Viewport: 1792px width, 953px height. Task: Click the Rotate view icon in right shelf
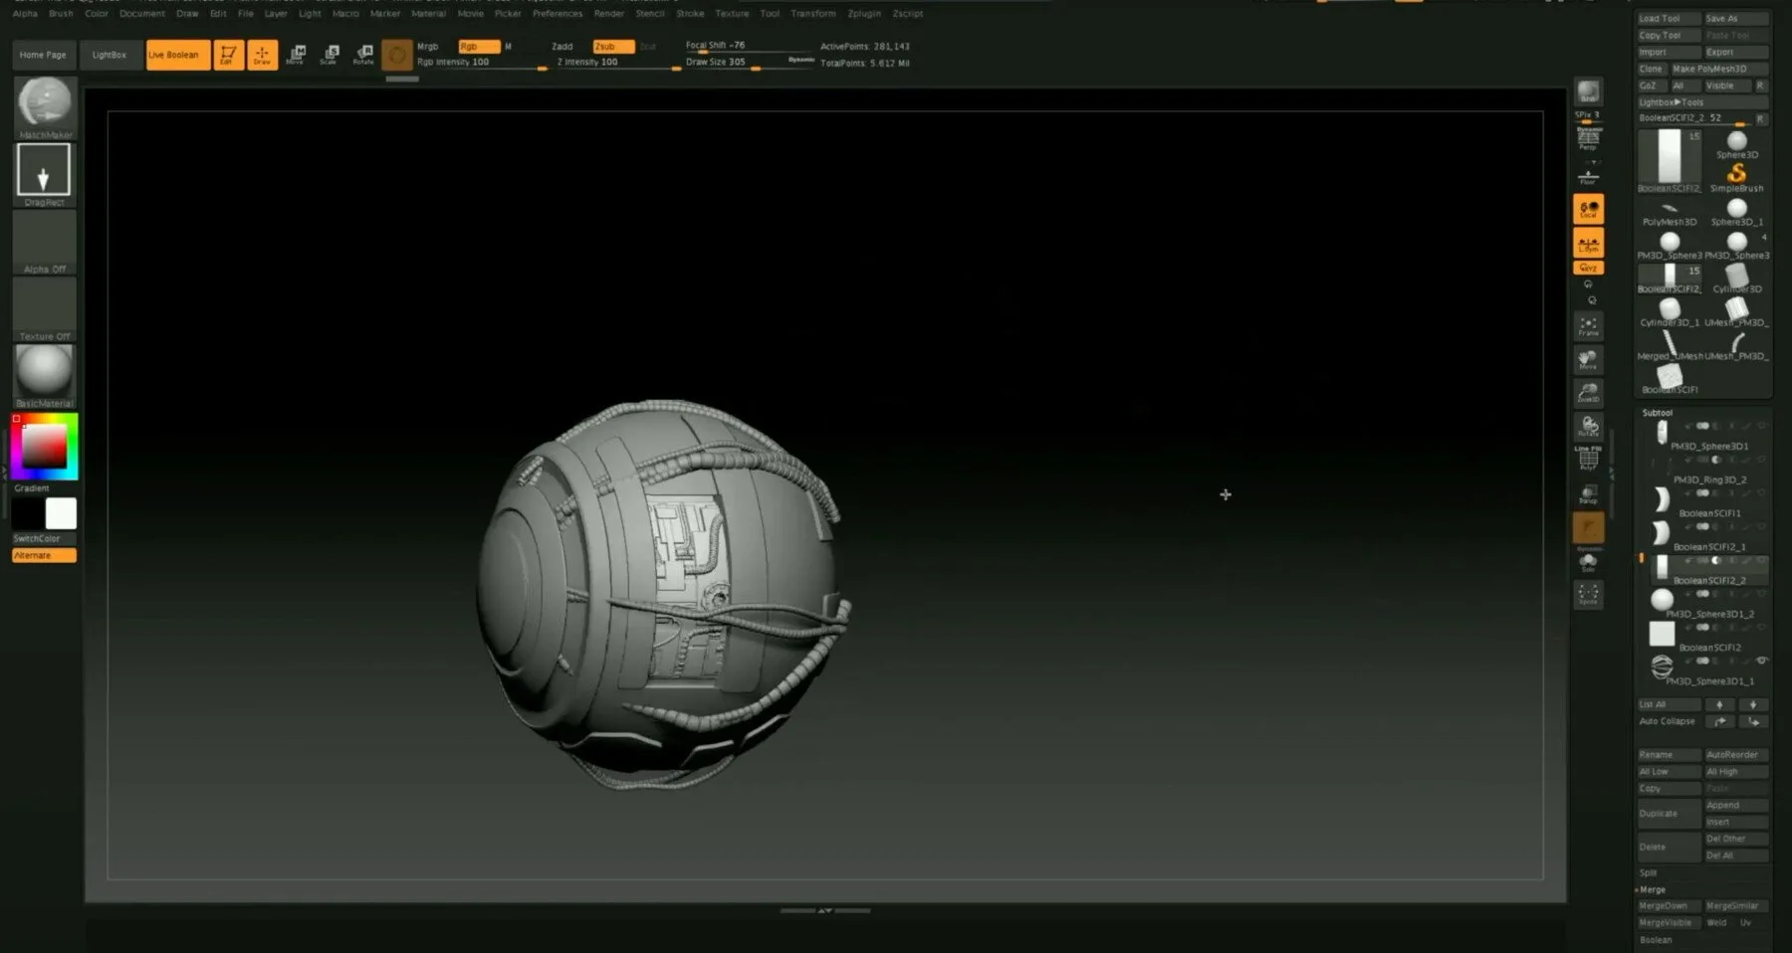[x=1588, y=427]
